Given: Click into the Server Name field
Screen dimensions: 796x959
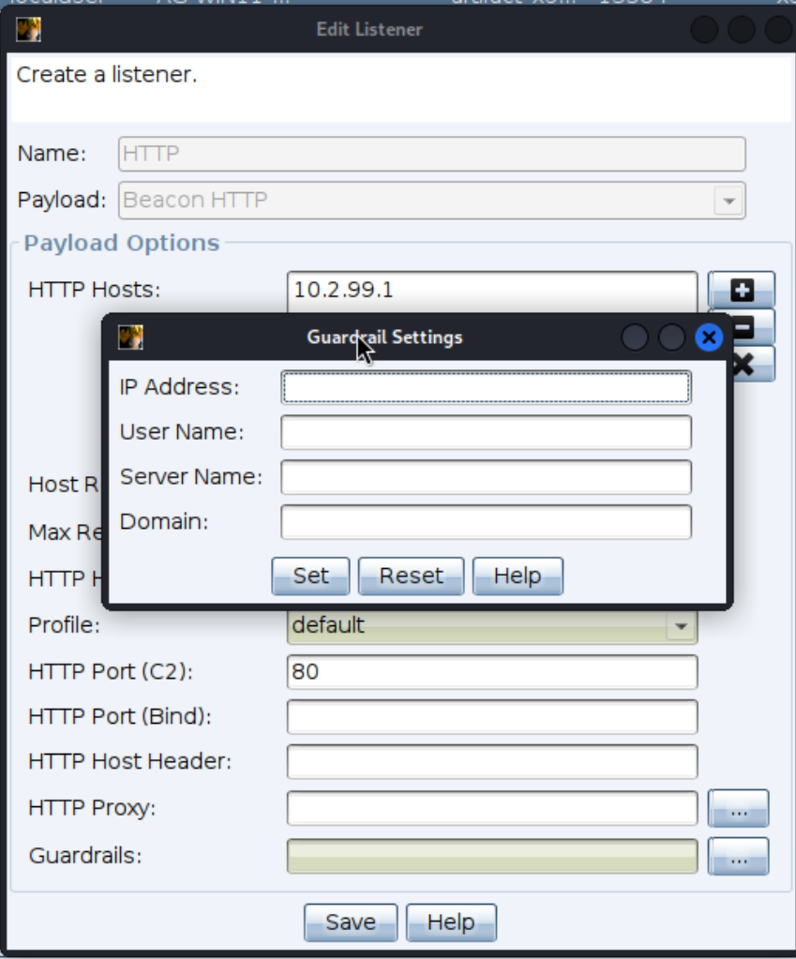Looking at the screenshot, I should point(486,477).
